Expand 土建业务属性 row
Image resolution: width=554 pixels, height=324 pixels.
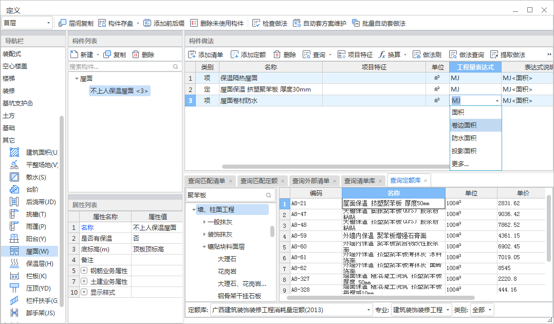click(x=84, y=281)
